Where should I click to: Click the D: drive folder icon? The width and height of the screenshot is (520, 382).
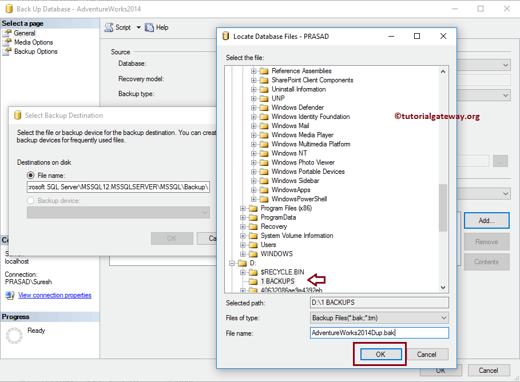pyautogui.click(x=242, y=263)
